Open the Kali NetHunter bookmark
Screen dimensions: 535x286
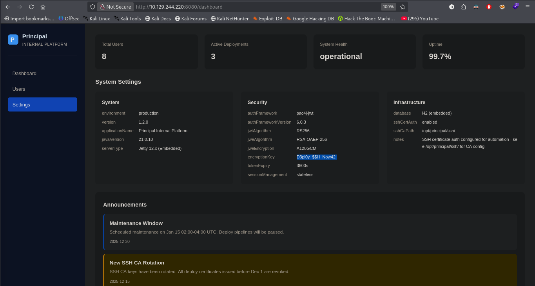pyautogui.click(x=230, y=18)
